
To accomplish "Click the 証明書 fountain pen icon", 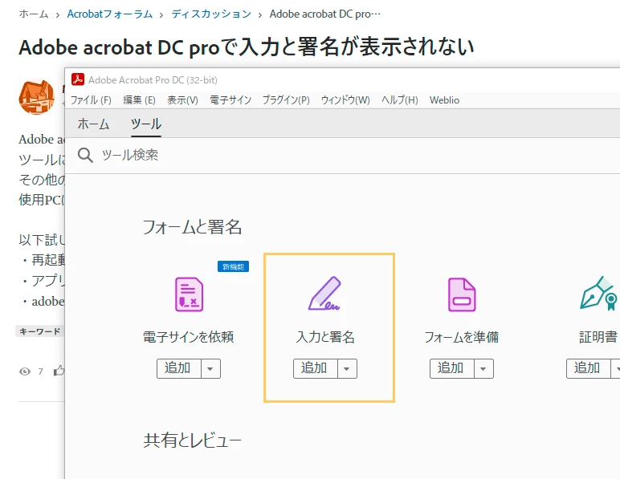I will point(598,293).
